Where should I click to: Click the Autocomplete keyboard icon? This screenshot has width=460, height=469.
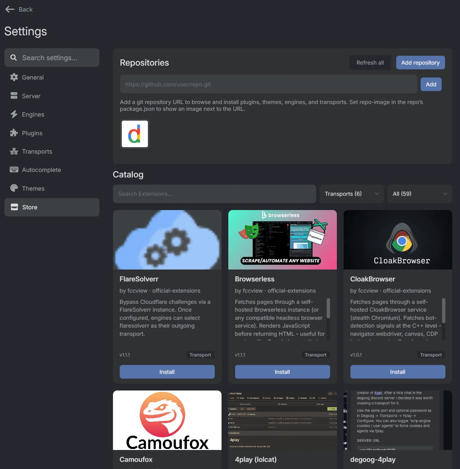click(x=14, y=170)
